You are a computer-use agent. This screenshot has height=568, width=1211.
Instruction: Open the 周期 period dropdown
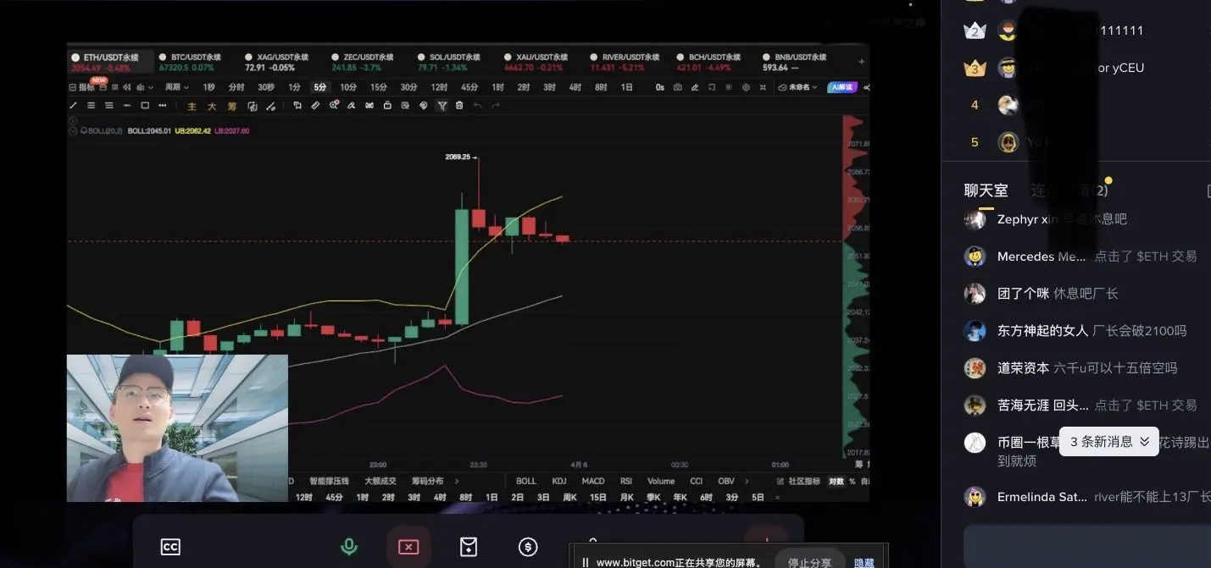tap(176, 87)
